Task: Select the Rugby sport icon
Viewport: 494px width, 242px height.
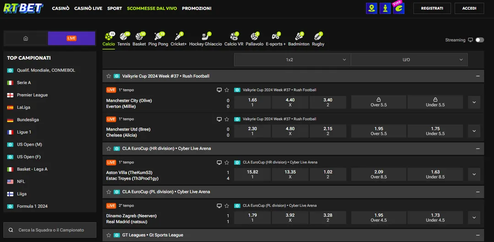Action: [318, 37]
